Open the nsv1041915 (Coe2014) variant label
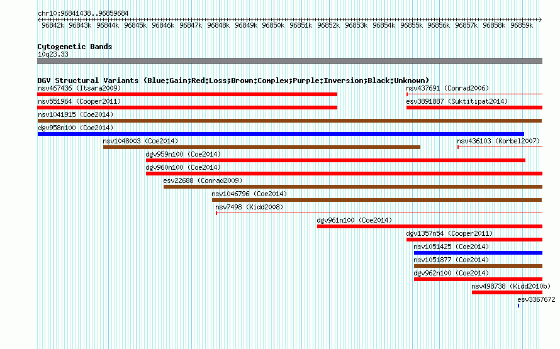Image resolution: width=560 pixels, height=349 pixels. coord(76,114)
